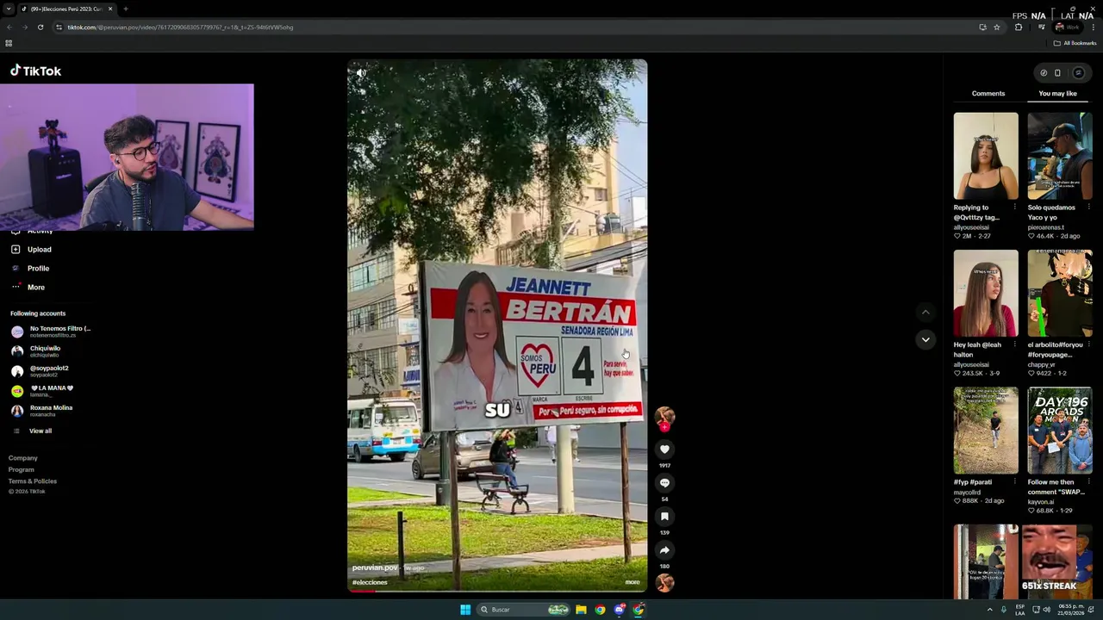Image resolution: width=1103 pixels, height=620 pixels.
Task: Open the spinning sound disc avatar
Action: coord(664,583)
